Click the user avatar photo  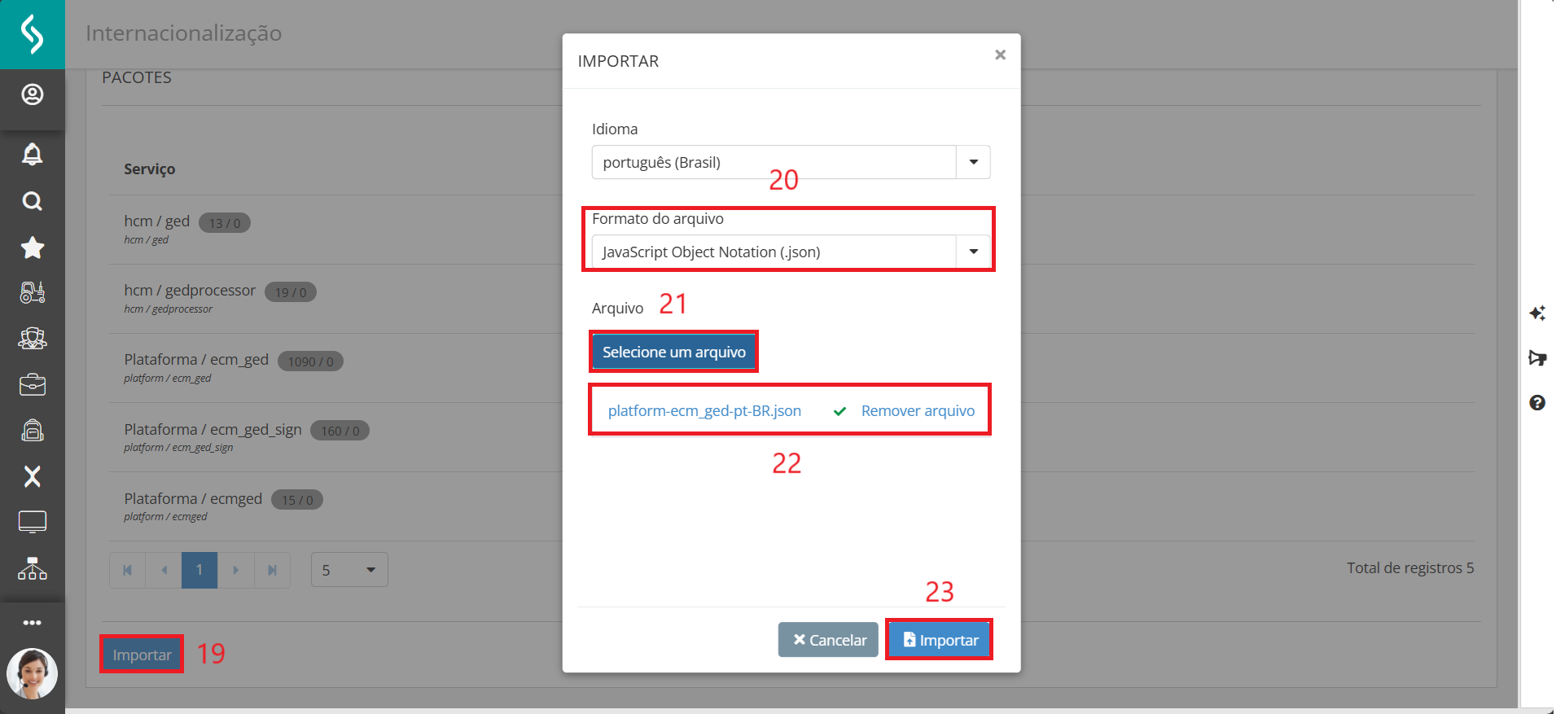point(32,673)
